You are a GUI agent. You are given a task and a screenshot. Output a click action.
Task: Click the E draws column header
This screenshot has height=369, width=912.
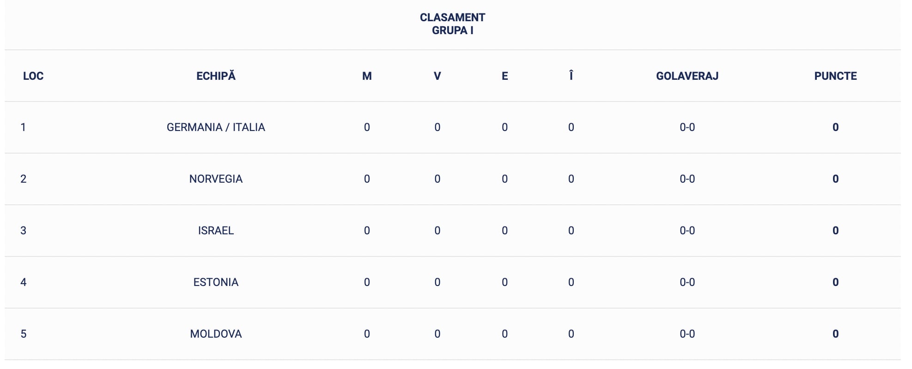505,76
